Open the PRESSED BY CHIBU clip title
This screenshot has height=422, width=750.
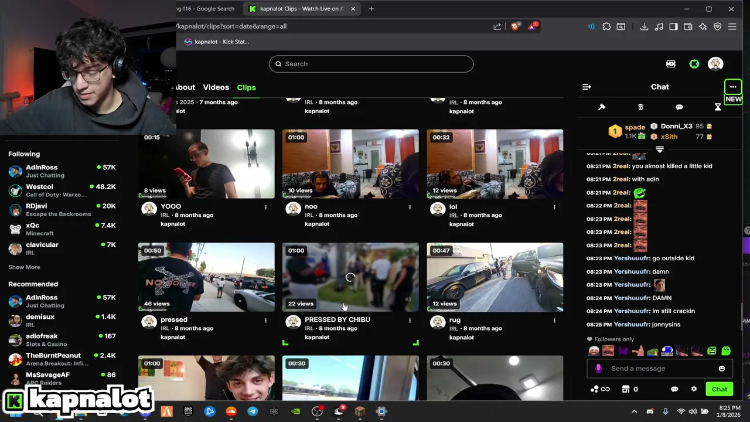pyautogui.click(x=337, y=319)
